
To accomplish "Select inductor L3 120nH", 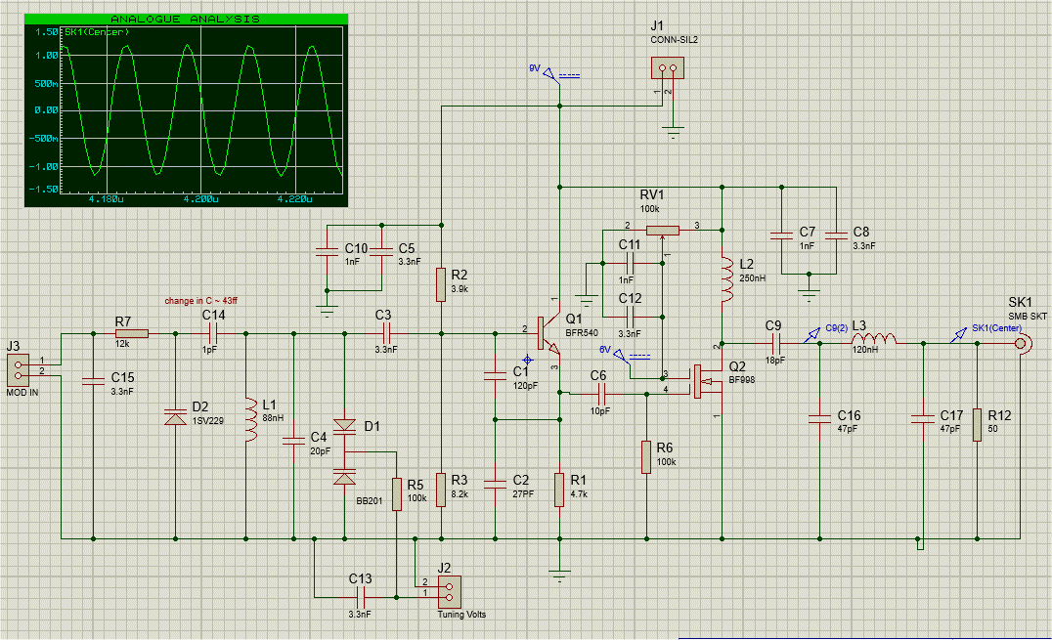I will point(873,339).
